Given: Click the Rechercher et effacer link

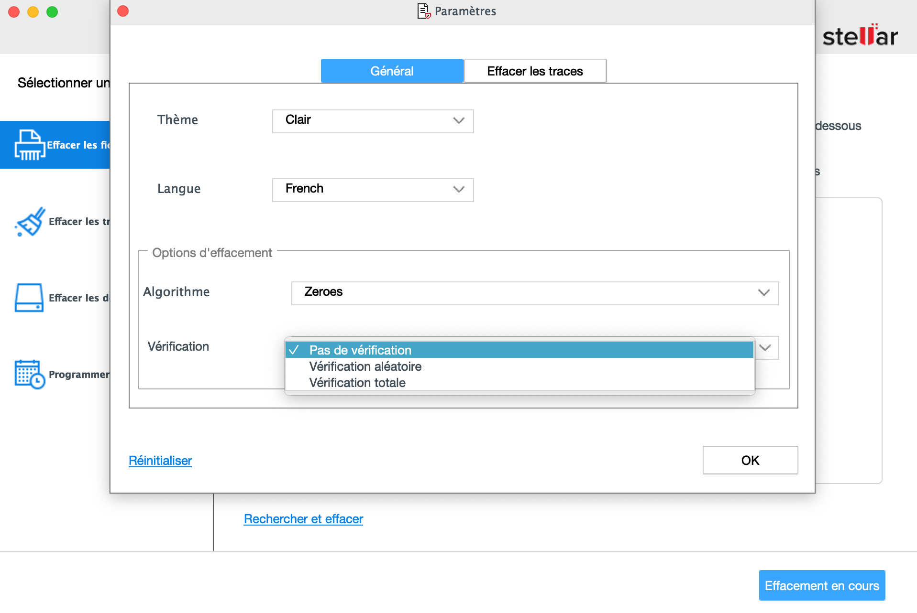Looking at the screenshot, I should [x=303, y=519].
